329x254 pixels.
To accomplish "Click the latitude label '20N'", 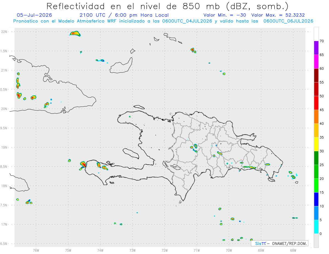I will coord(4,109).
